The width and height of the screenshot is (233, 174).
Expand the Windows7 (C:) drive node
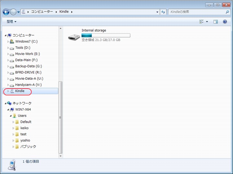click(x=8, y=42)
